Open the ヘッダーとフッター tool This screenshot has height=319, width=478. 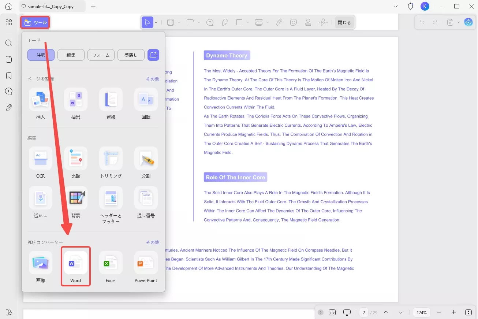click(111, 205)
